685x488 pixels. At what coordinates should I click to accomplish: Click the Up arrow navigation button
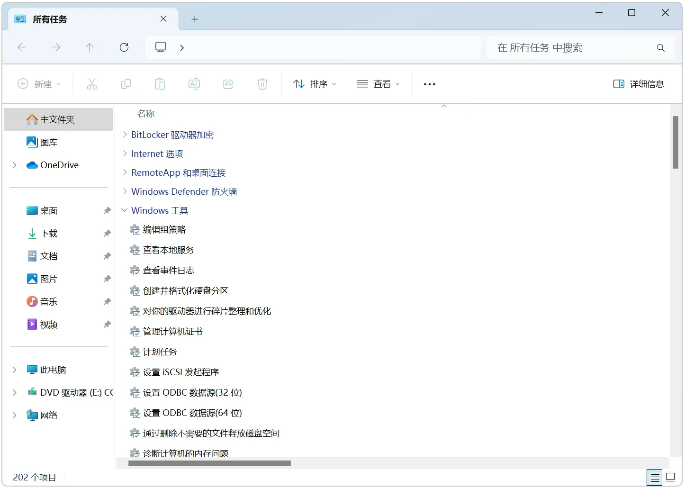pyautogui.click(x=90, y=47)
